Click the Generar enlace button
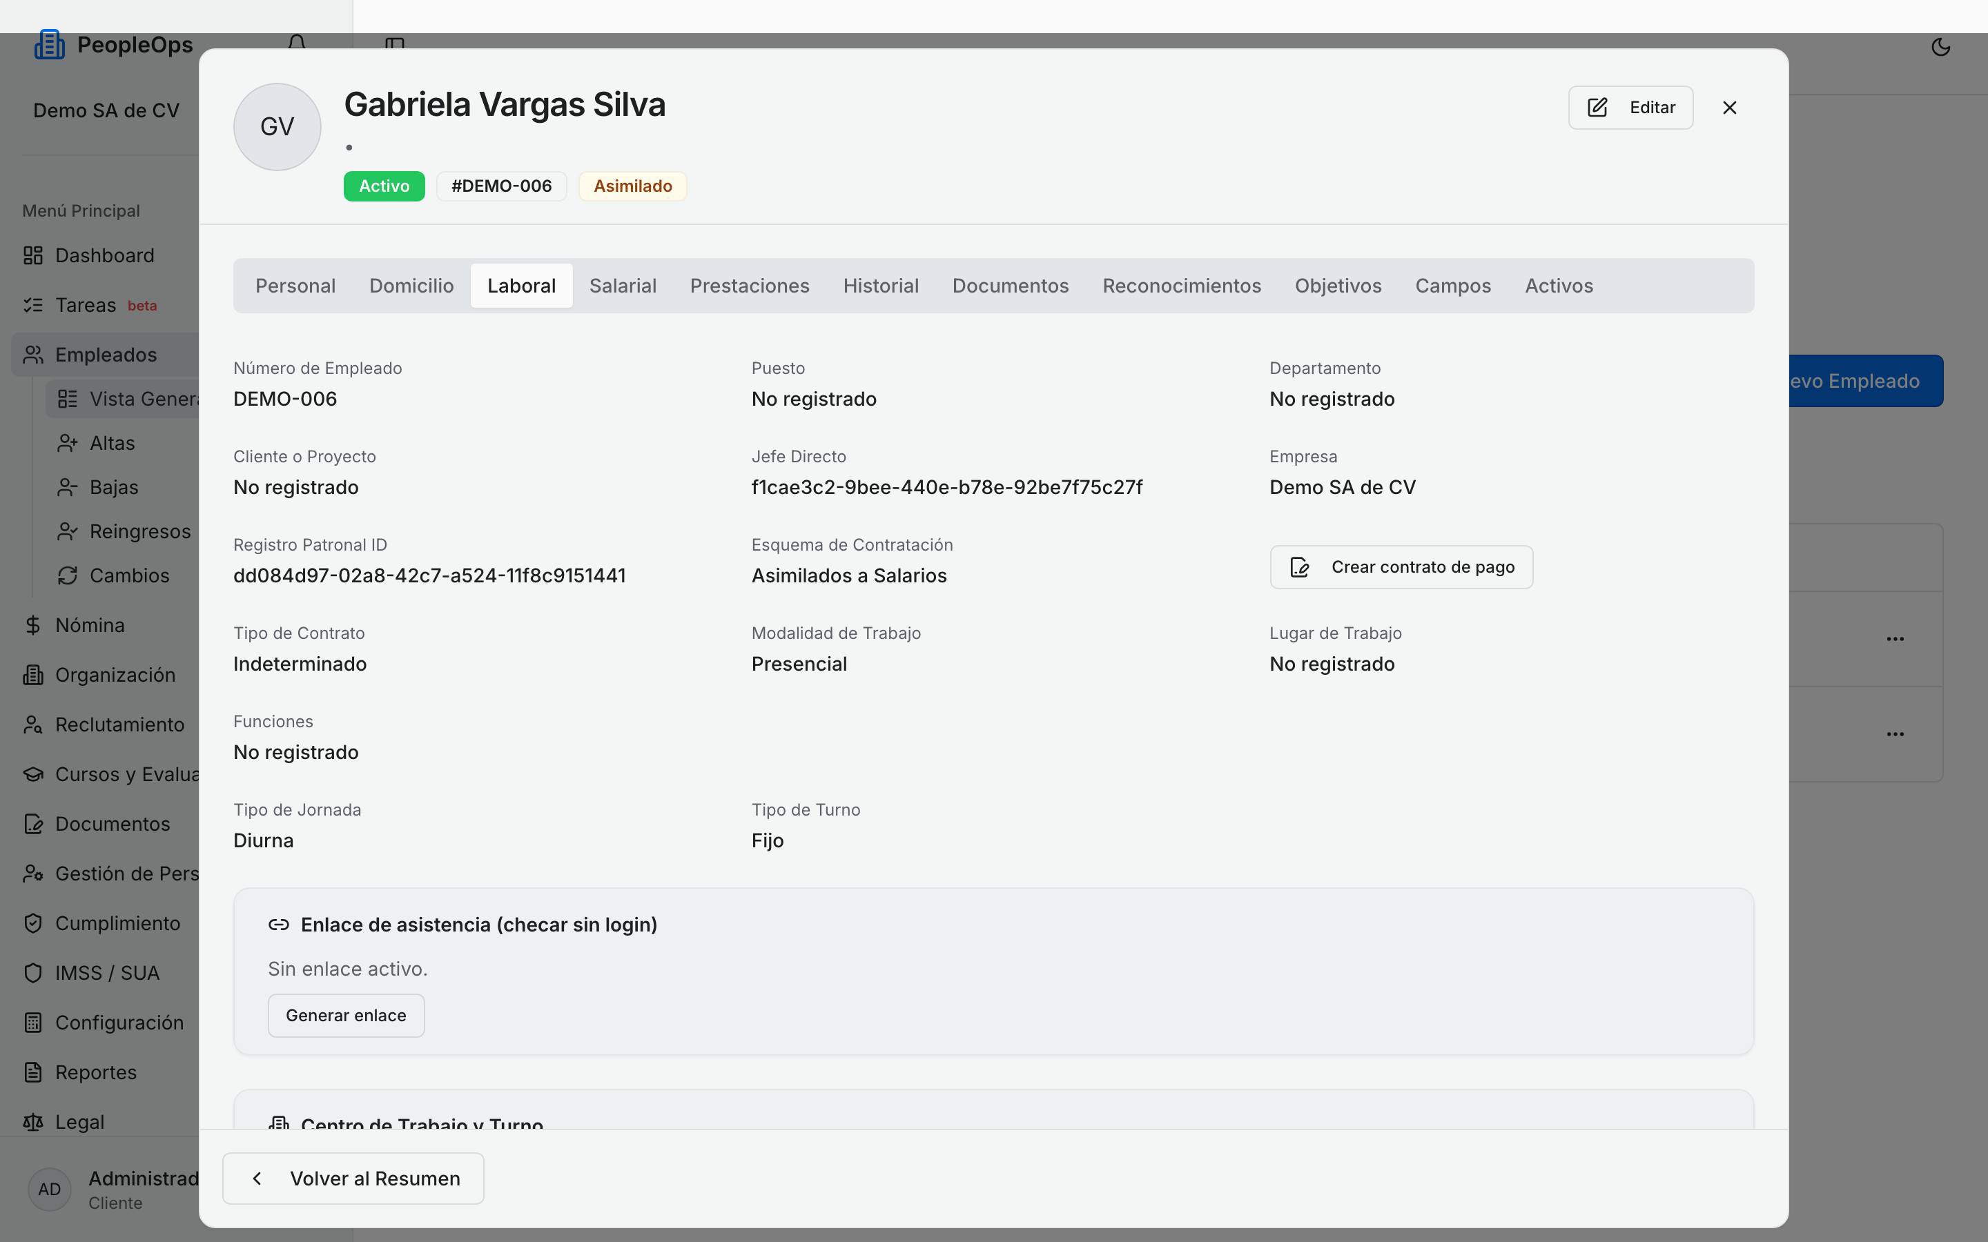 click(x=346, y=1016)
